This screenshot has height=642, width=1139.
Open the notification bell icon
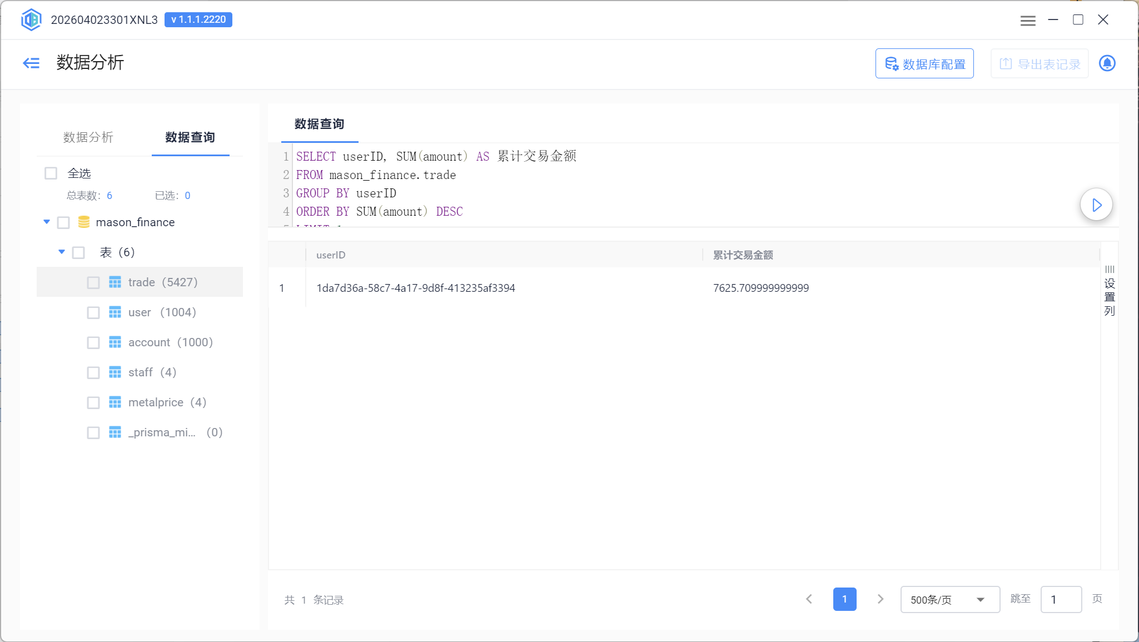click(x=1107, y=63)
